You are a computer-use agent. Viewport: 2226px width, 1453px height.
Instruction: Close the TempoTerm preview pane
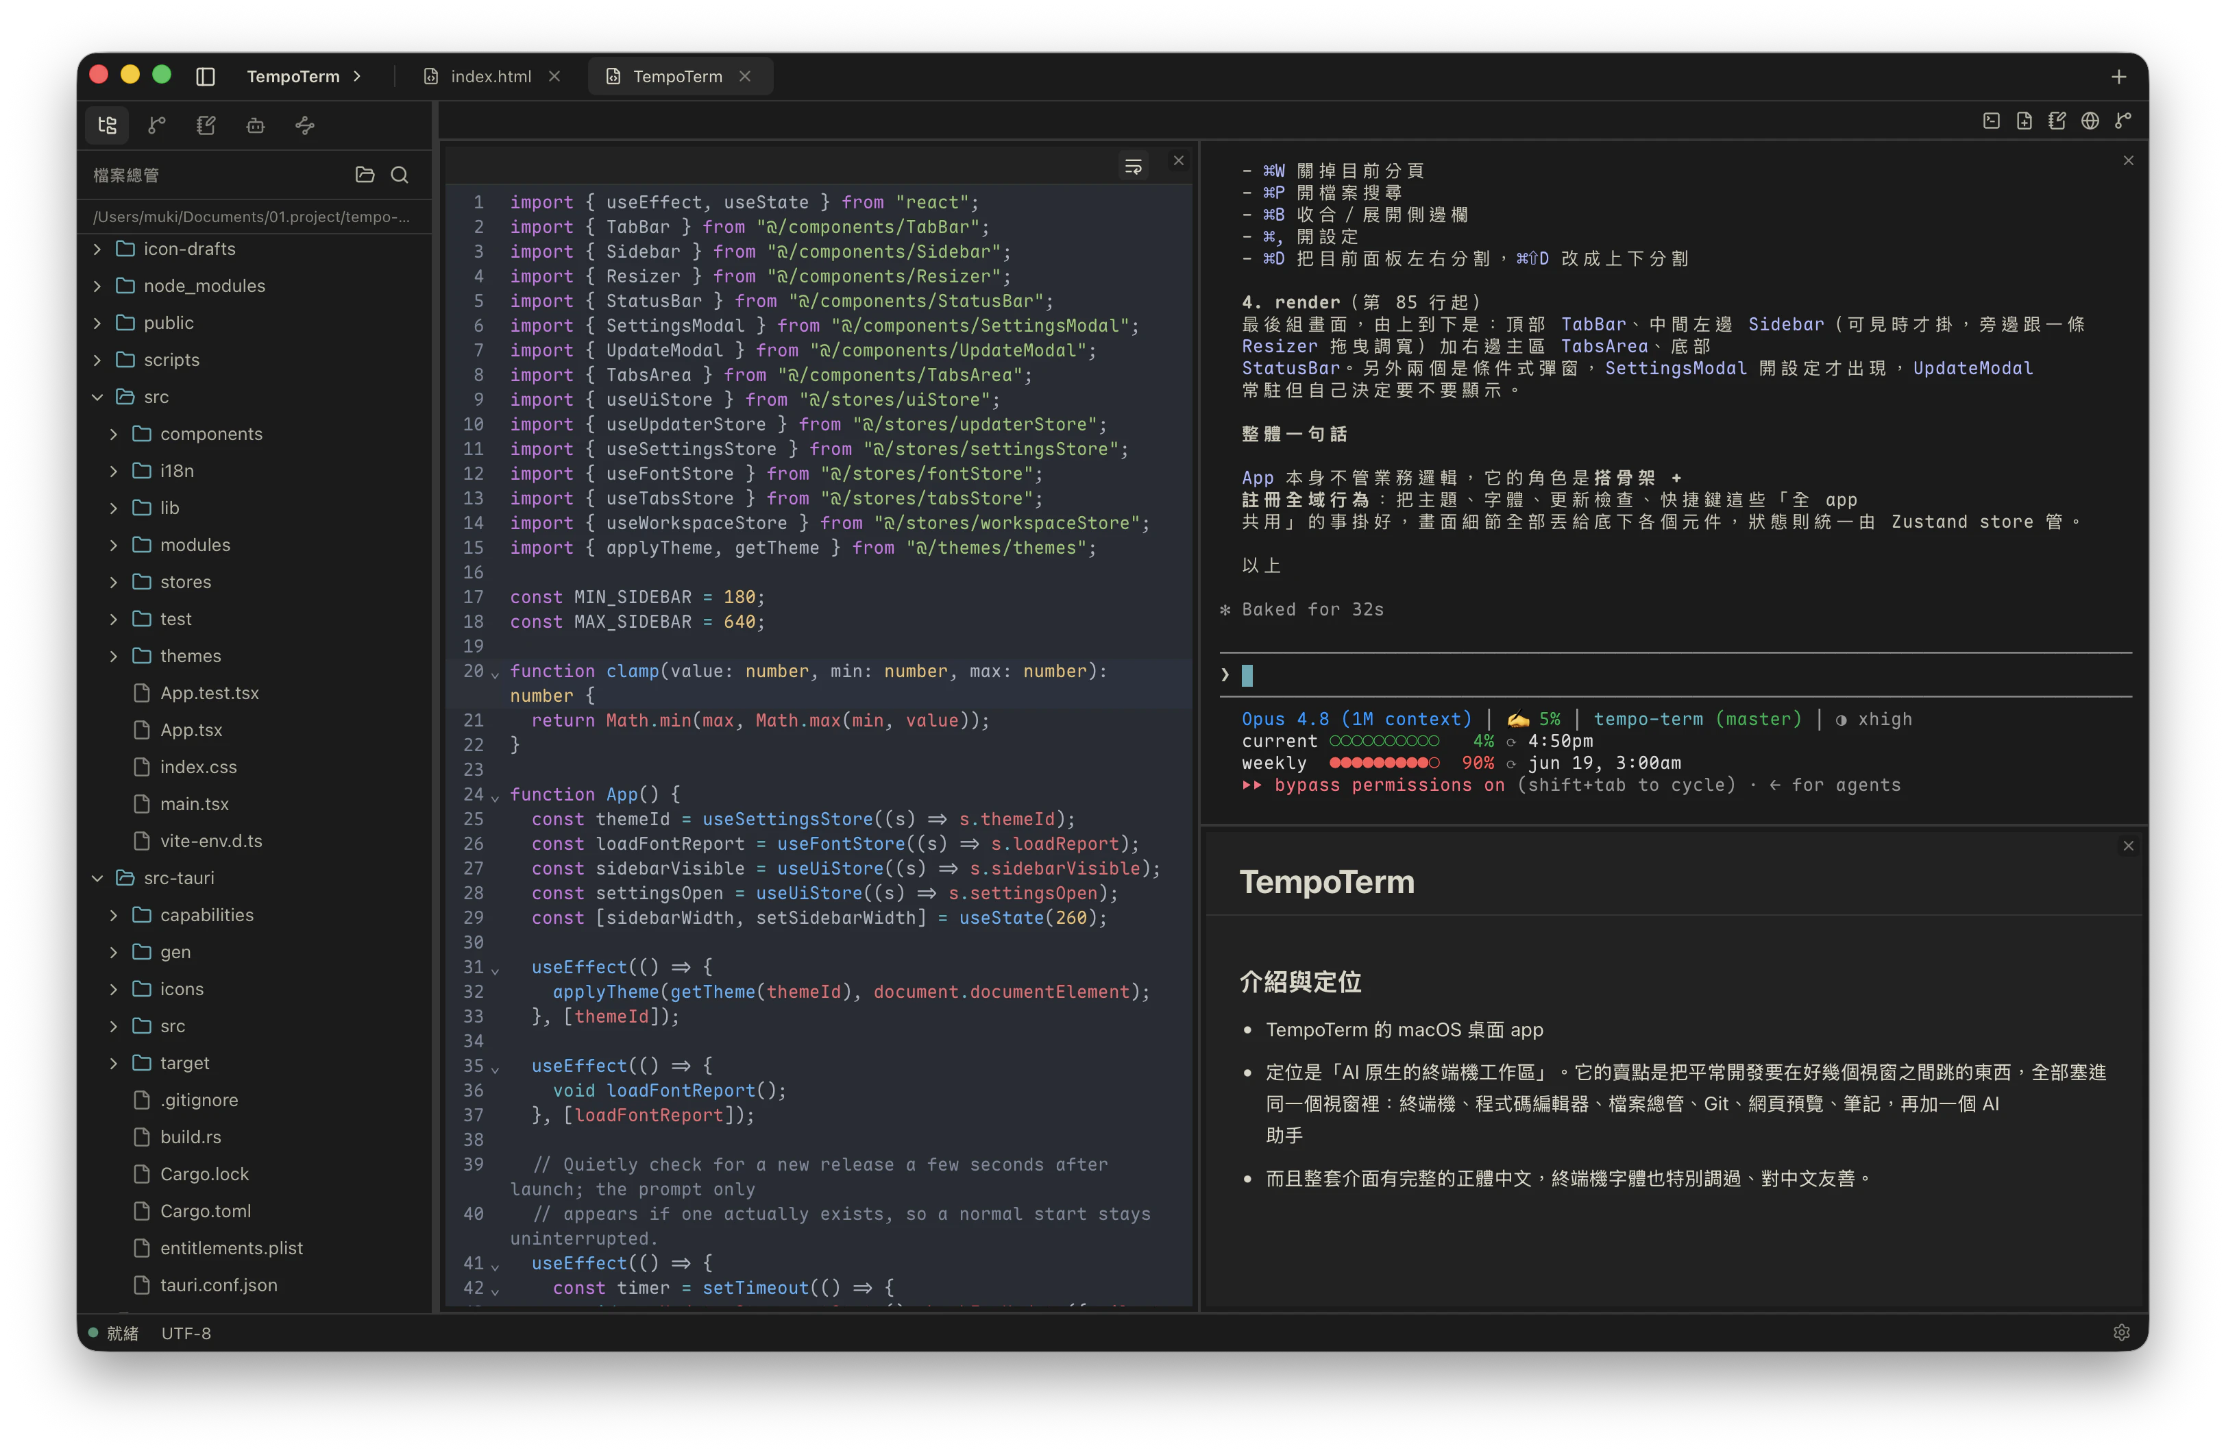pos(2129,846)
